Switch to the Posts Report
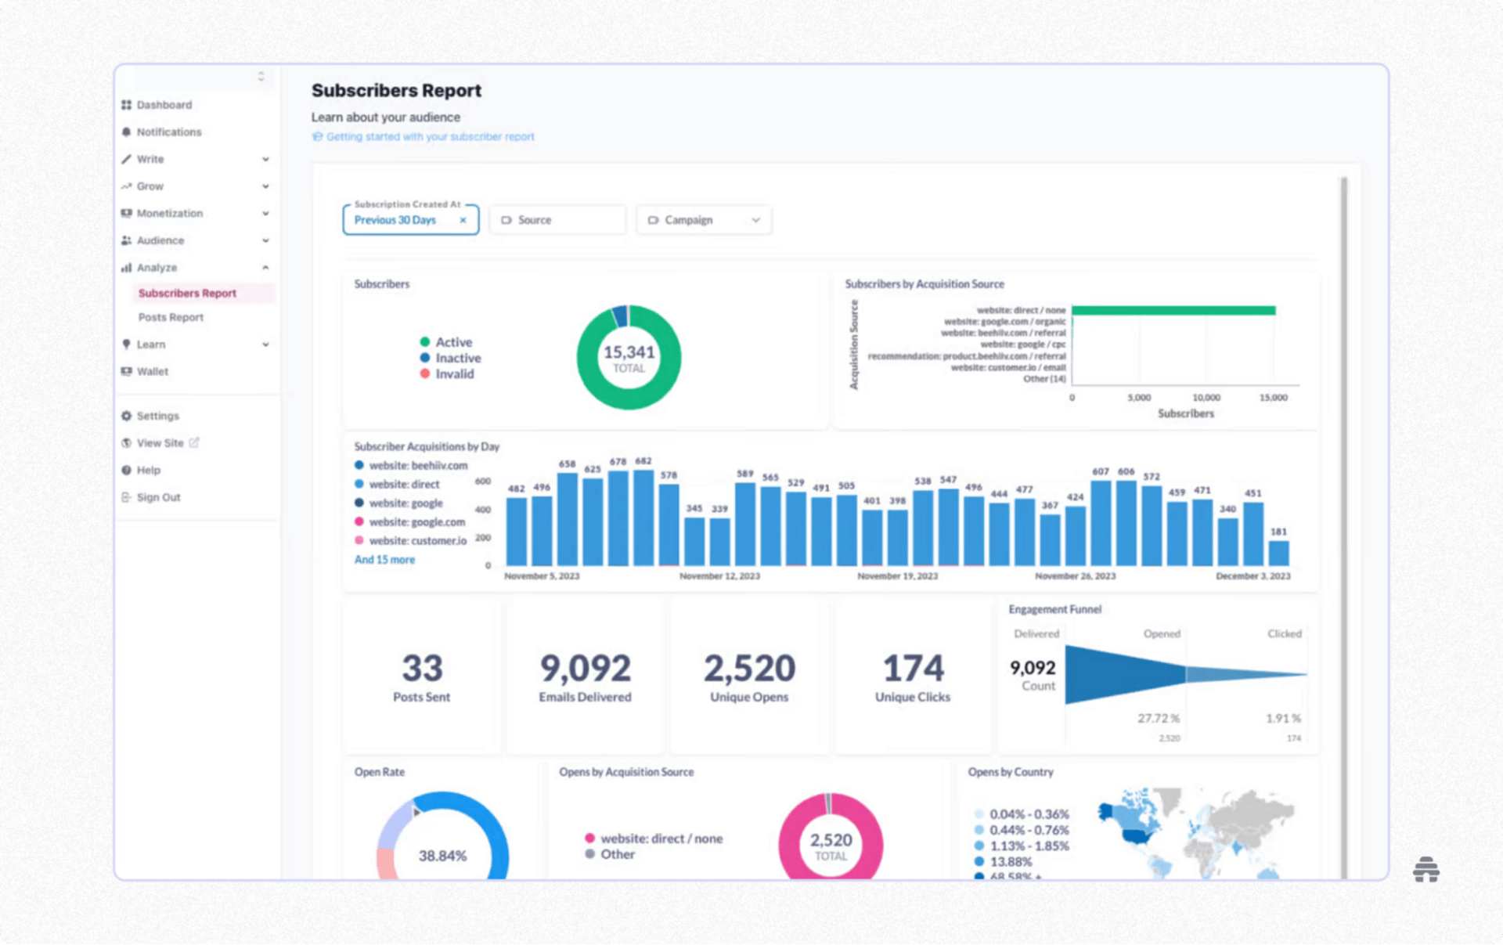This screenshot has width=1503, height=945. click(x=171, y=317)
